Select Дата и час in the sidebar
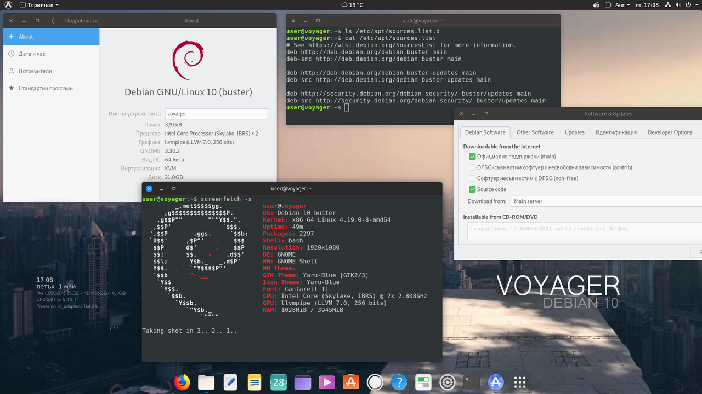702x394 pixels. tap(52, 54)
